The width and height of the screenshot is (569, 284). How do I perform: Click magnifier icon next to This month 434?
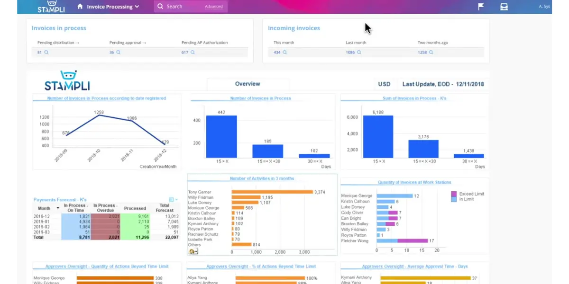click(x=285, y=53)
